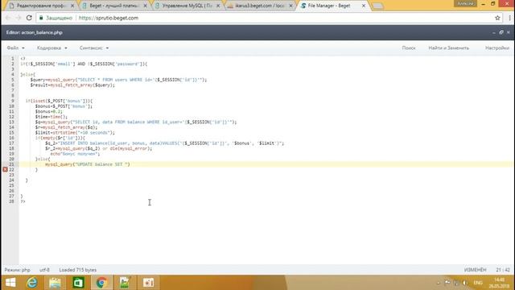Launch Internet Explorer from taskbar
515x290 pixels.
(x=32, y=283)
